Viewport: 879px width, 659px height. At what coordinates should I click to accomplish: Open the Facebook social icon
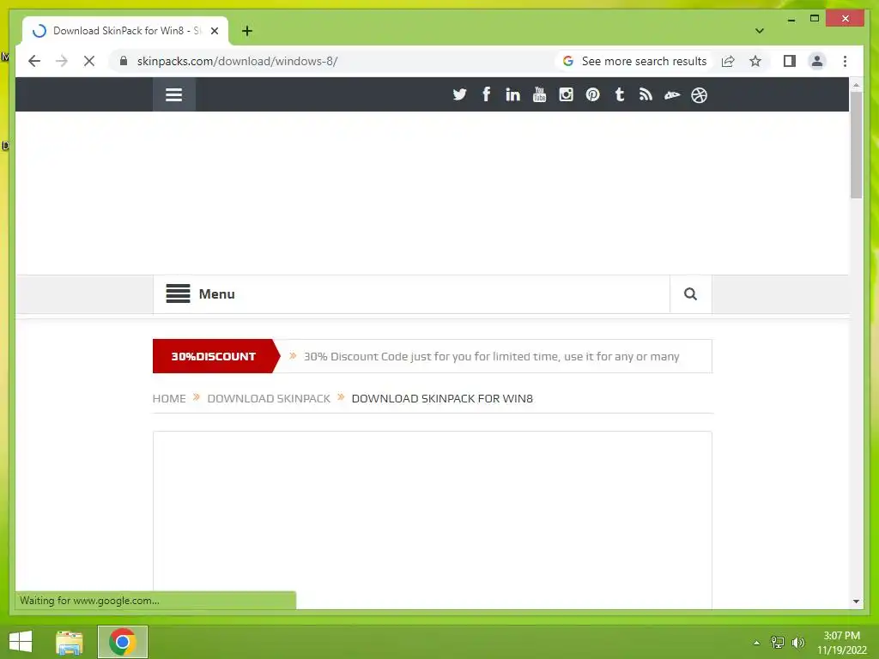(x=486, y=94)
